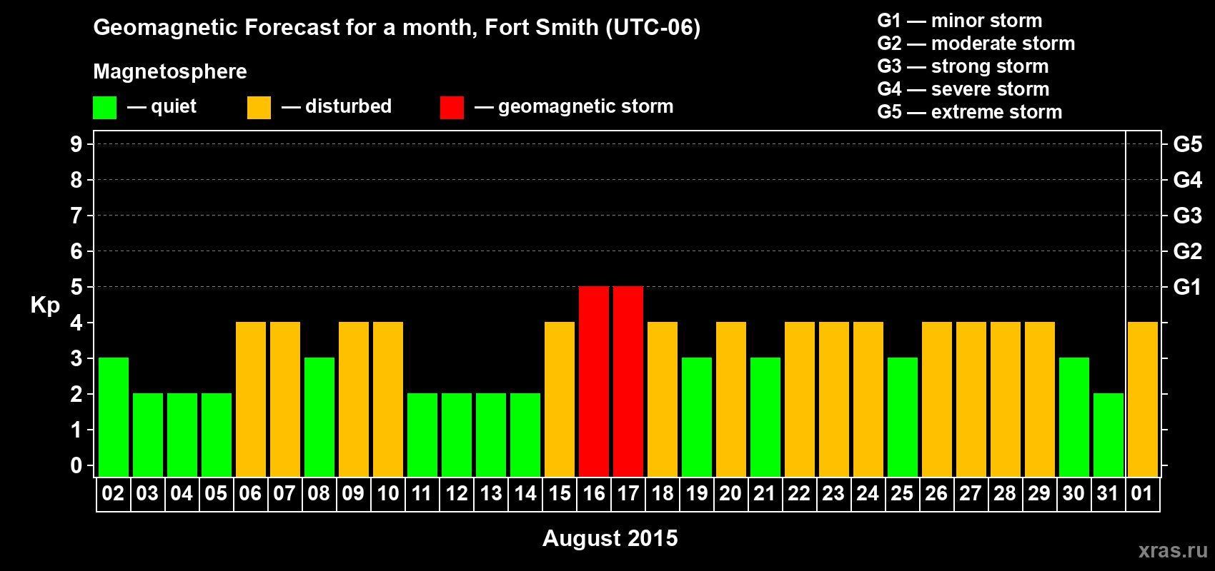Click date label 11 on the axis
Screen dimensions: 1215x571
point(422,494)
